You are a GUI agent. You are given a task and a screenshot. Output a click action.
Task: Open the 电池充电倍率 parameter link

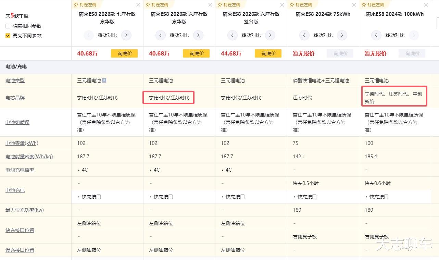20,170
